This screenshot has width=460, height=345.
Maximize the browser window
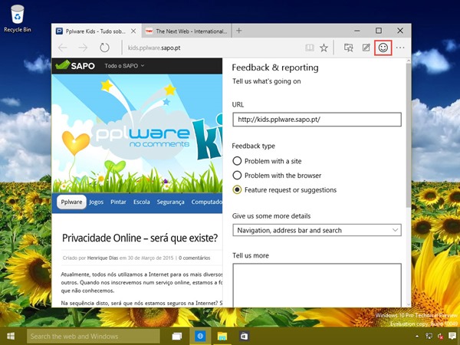click(x=379, y=31)
